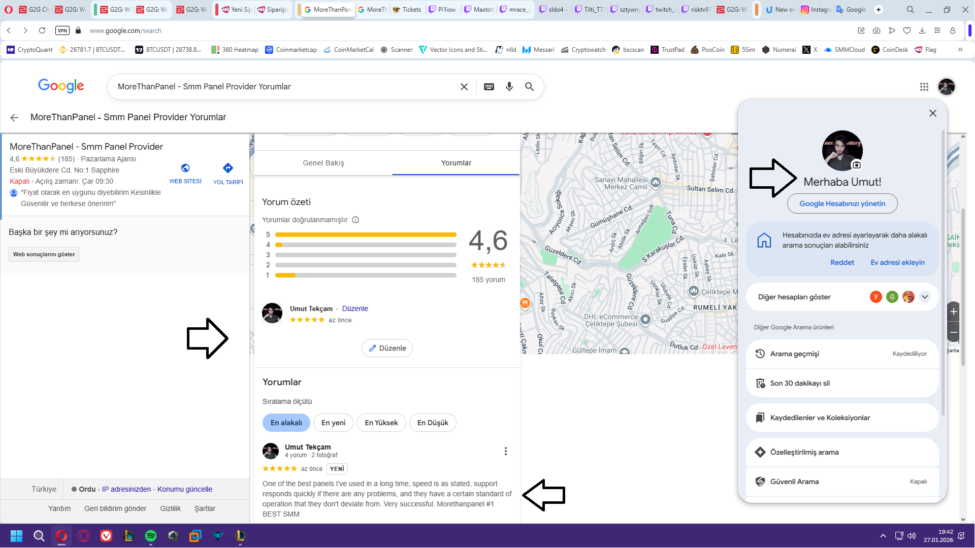The height and width of the screenshot is (548, 975).
Task: Click the Web Sitesi globe icon
Action: coord(185,168)
